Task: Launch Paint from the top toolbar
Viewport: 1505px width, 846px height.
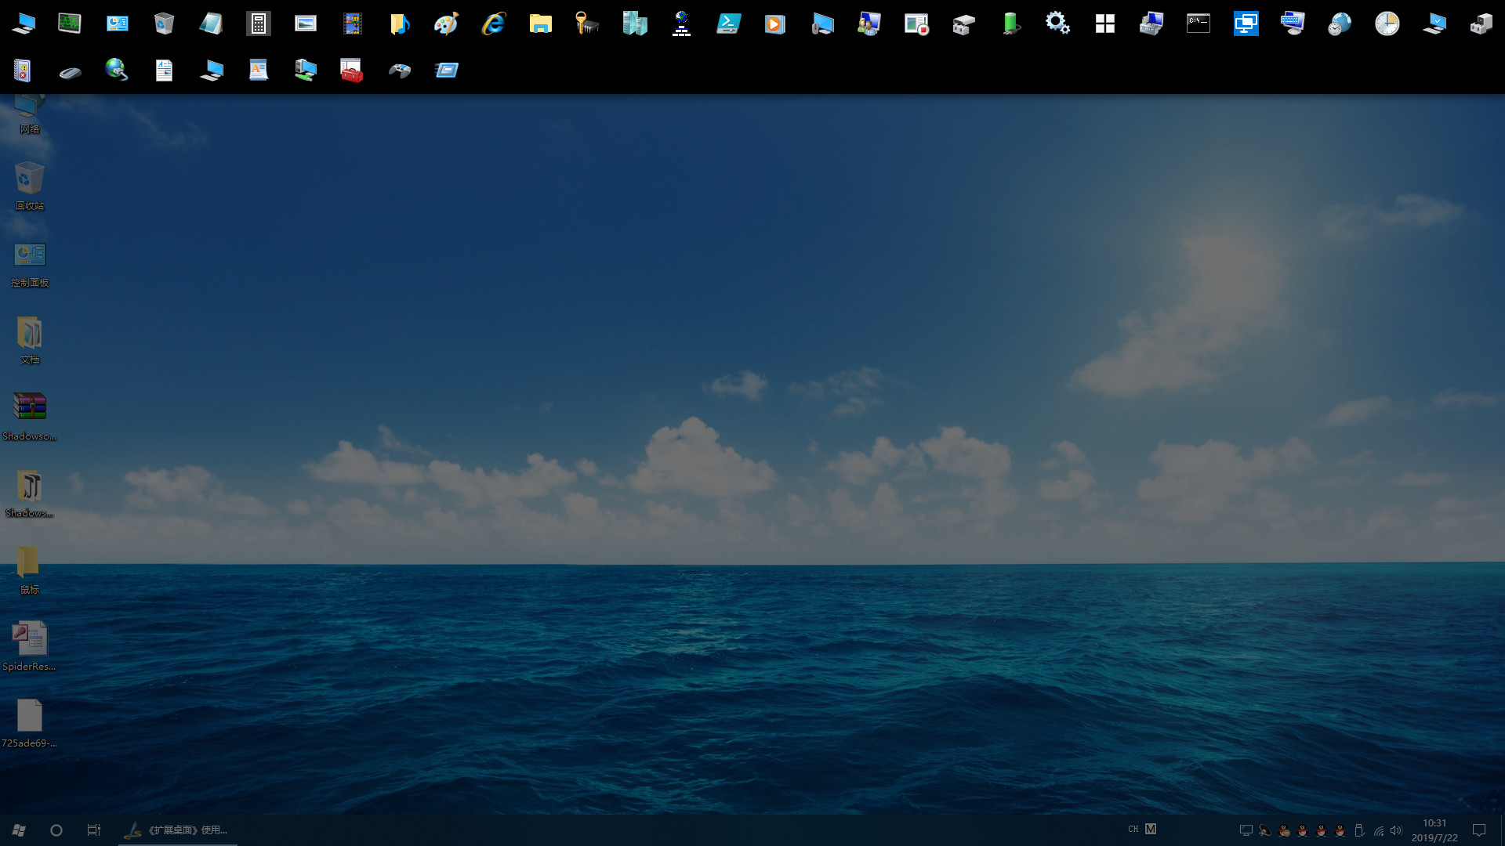Action: click(446, 23)
